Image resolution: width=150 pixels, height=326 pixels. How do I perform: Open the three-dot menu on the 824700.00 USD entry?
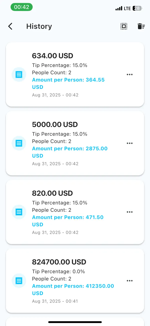(x=130, y=281)
